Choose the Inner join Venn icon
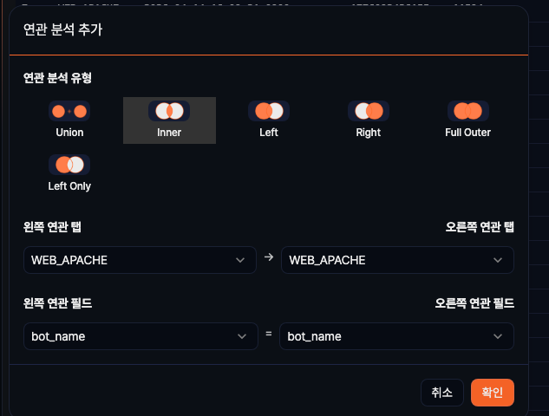 169,111
